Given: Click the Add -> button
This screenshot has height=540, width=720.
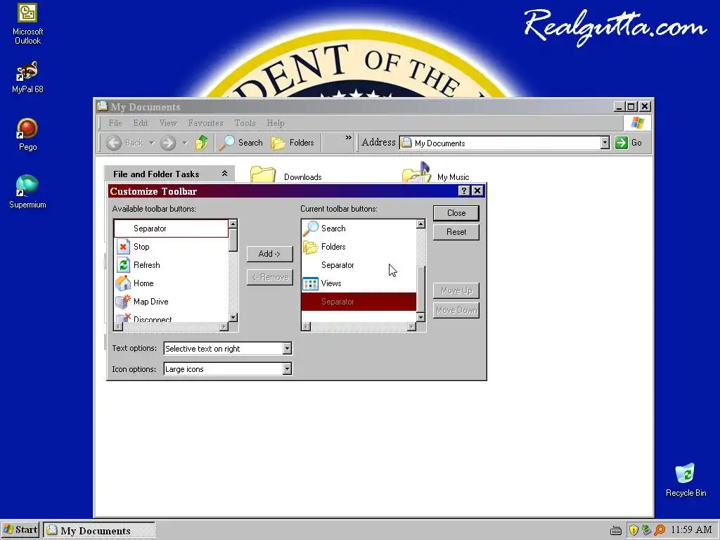Looking at the screenshot, I should pos(269,253).
